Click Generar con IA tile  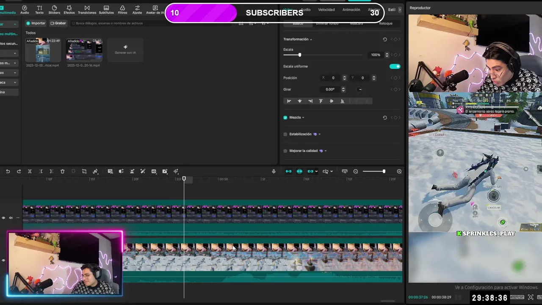click(125, 50)
